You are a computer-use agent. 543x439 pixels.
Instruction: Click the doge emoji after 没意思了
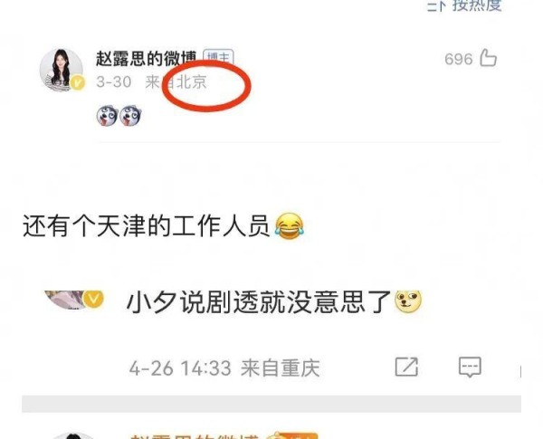coord(409,301)
